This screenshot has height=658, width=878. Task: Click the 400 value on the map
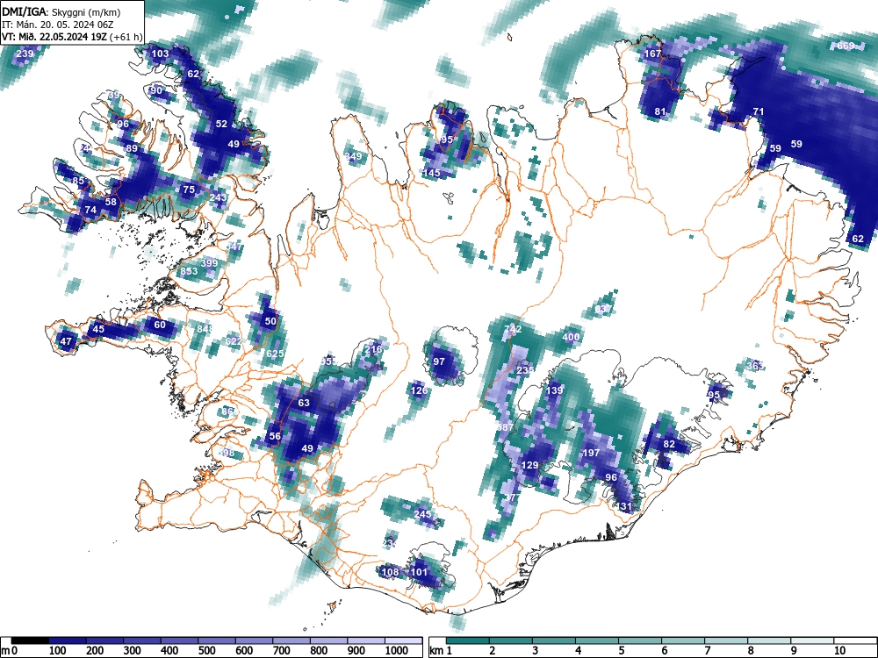(x=571, y=338)
